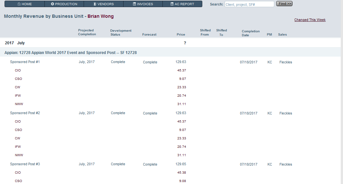Viewport: 343px width, 184px height.
Task: Click 07/18/2017 date for Sponsored Post #1
Action: 249,62
